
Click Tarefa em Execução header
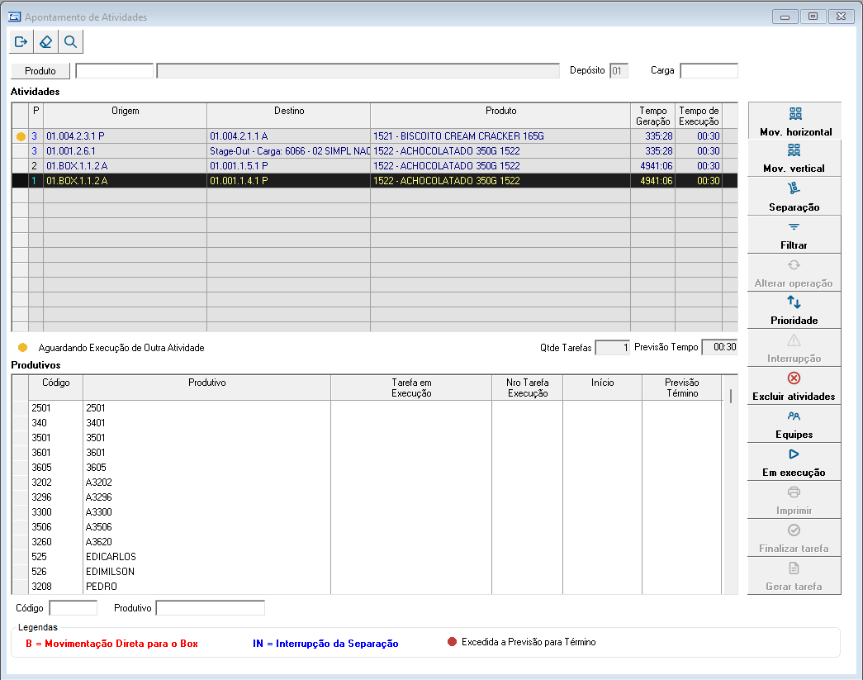click(x=411, y=388)
